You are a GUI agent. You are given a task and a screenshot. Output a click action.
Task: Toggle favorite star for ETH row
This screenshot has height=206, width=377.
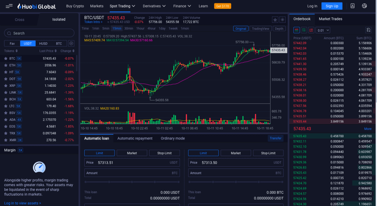[6, 65]
